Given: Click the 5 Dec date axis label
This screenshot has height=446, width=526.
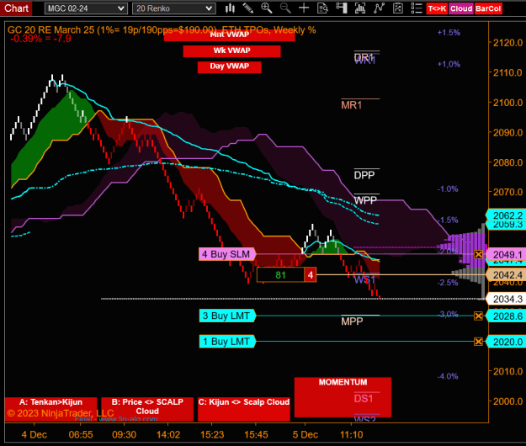Looking at the screenshot, I should pos(305,434).
